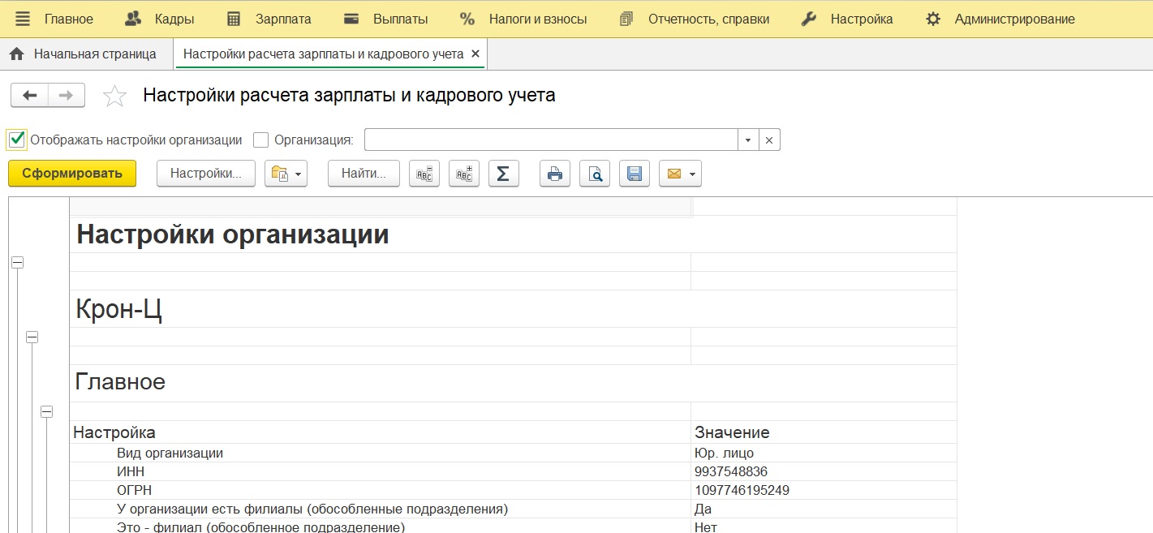Enable the 'Организация' filter checkbox
The width and height of the screenshot is (1153, 533).
[260, 140]
